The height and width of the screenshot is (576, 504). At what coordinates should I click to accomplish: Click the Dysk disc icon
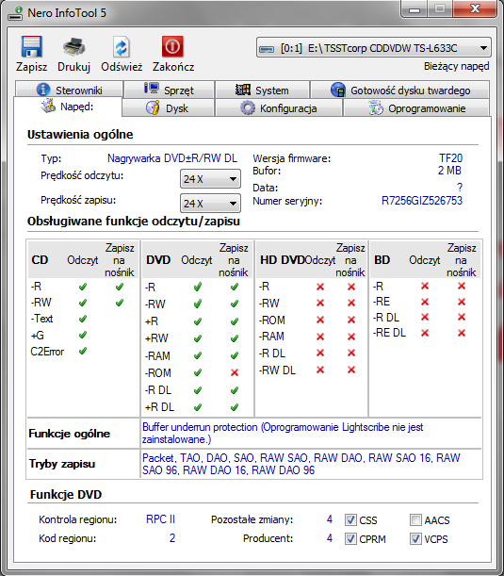pos(153,107)
